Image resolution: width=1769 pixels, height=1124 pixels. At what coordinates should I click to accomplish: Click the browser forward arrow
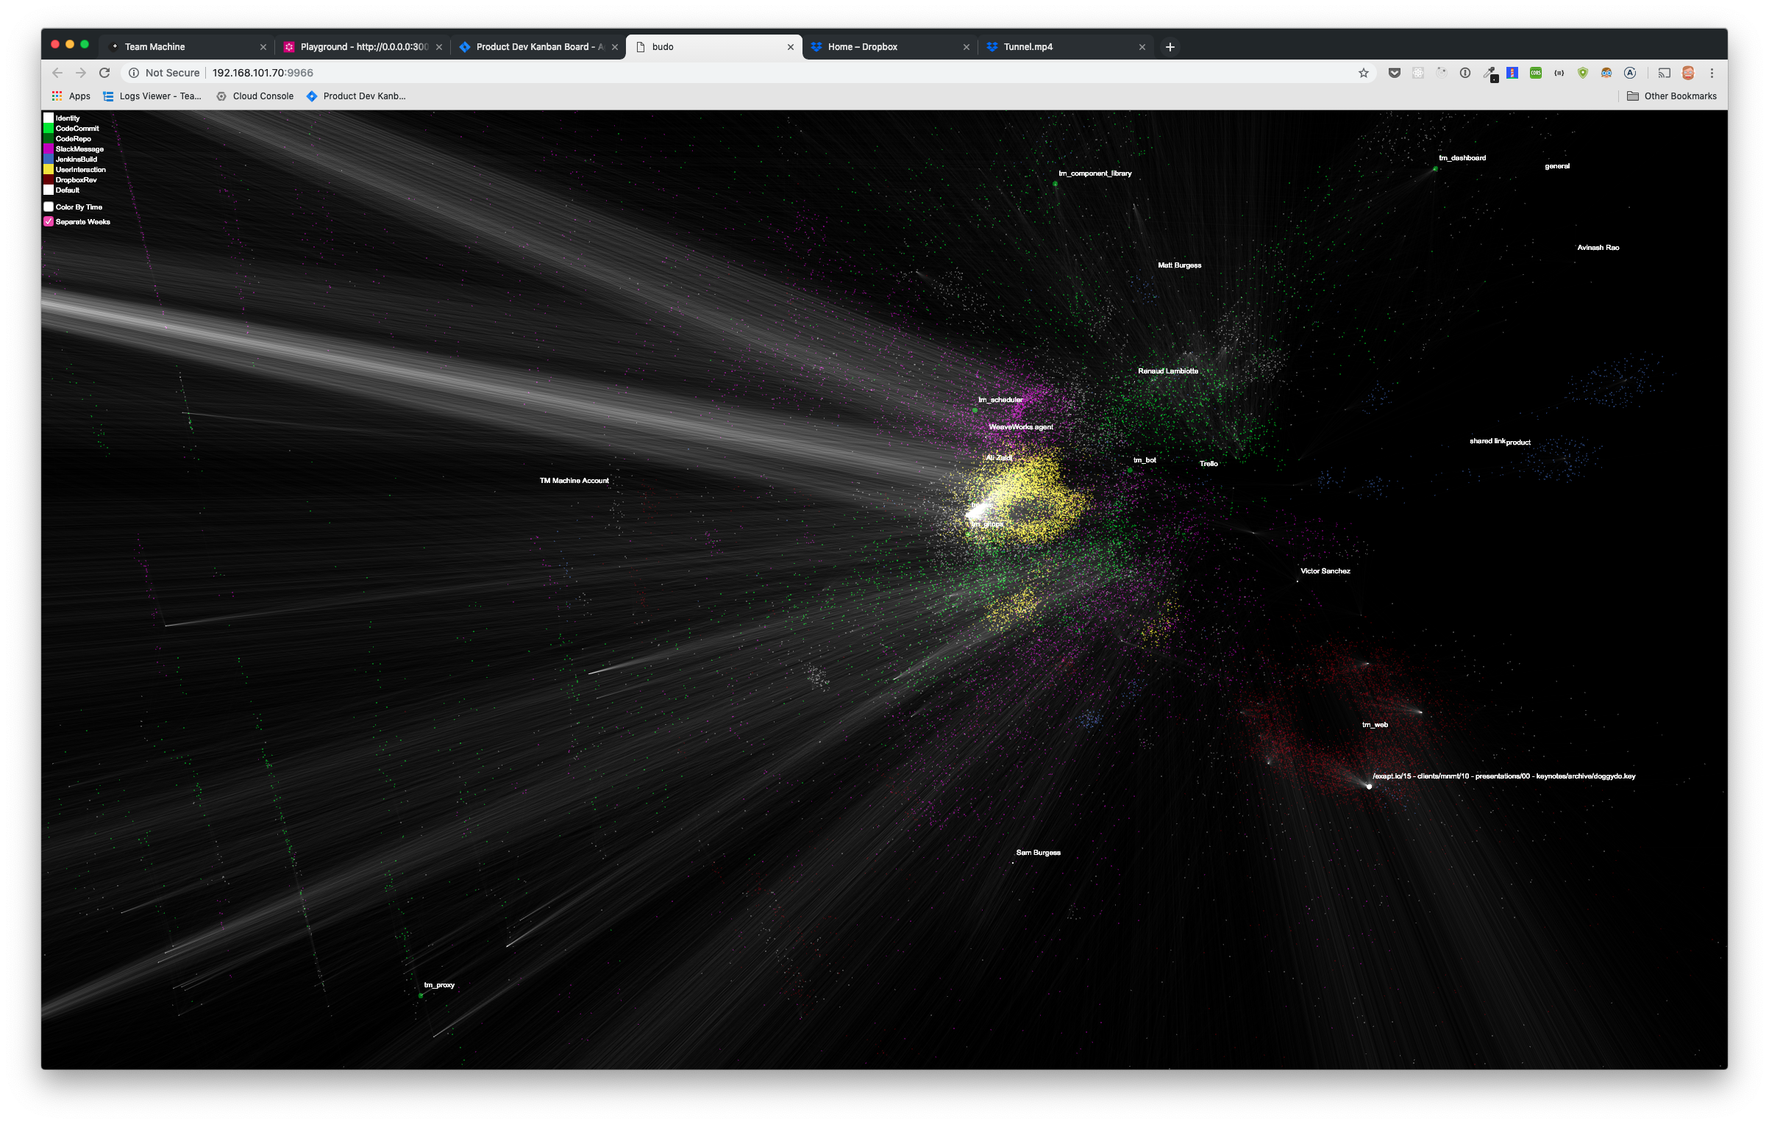81,73
